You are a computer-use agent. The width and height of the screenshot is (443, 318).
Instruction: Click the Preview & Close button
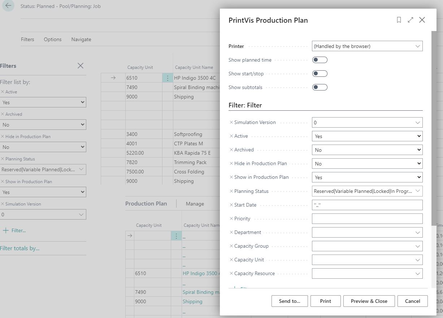[x=369, y=301]
